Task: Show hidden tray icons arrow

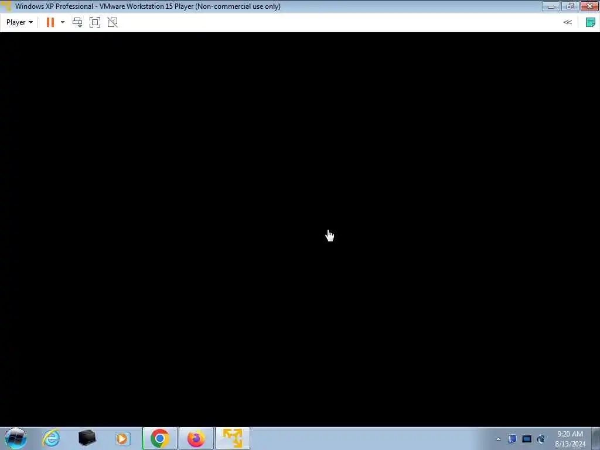Action: 498,439
